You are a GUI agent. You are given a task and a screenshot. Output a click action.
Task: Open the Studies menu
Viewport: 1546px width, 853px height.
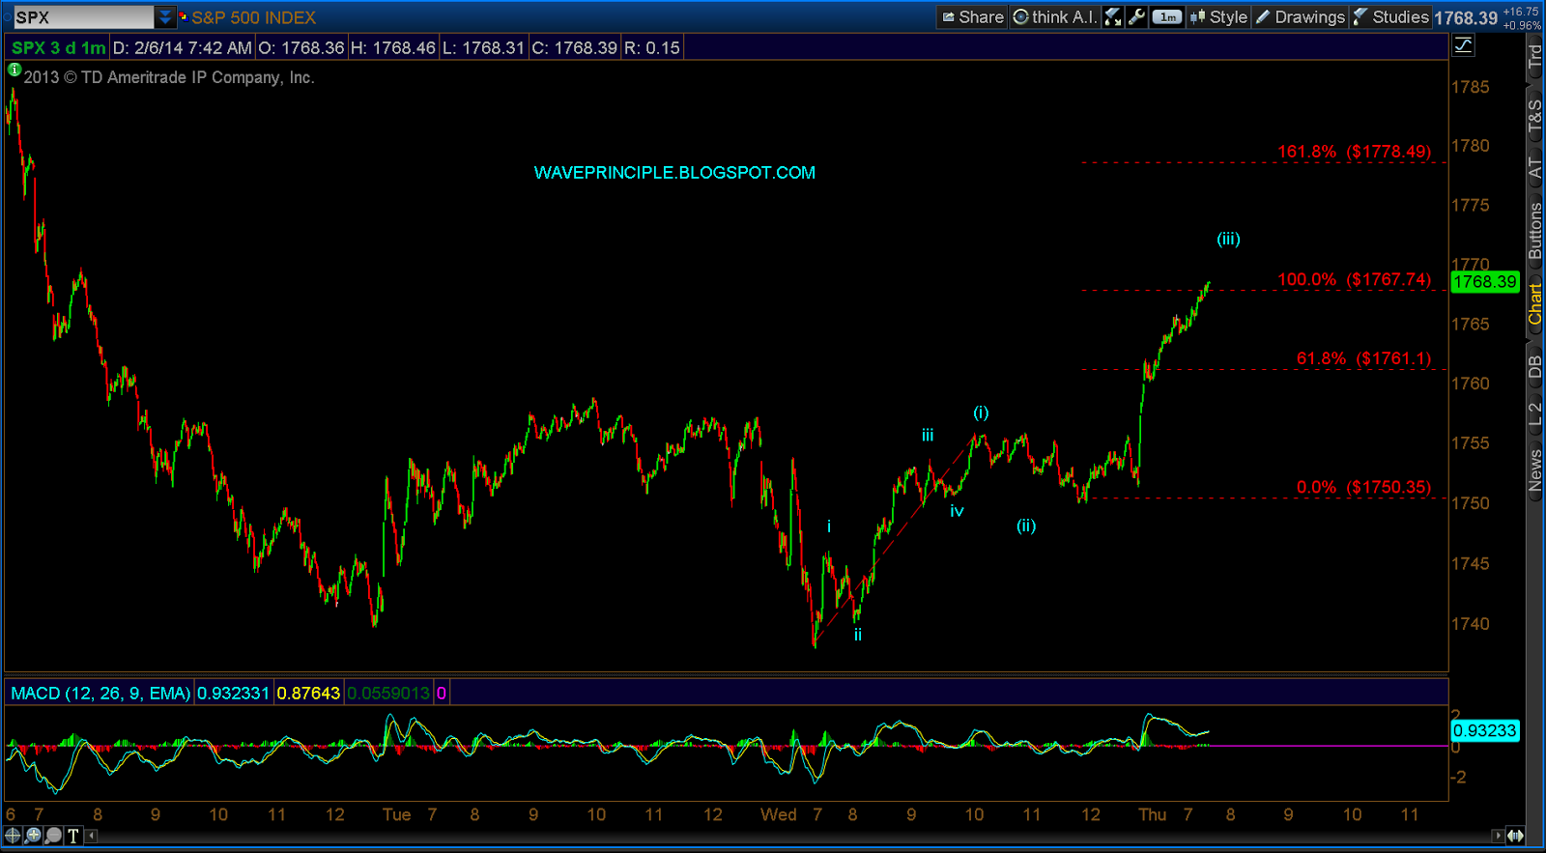[x=1390, y=16]
